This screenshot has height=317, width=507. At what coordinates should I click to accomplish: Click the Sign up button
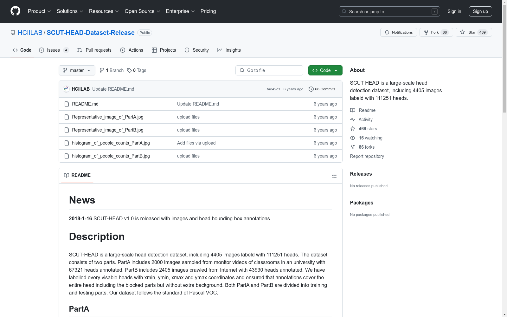point(480,11)
